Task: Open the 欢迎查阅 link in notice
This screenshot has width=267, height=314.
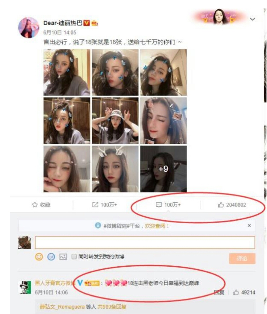Action: coord(155,226)
